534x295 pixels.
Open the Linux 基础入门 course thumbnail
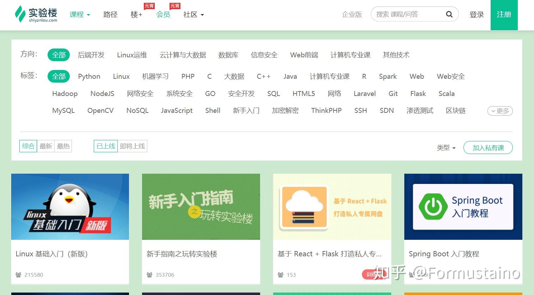[x=70, y=207]
